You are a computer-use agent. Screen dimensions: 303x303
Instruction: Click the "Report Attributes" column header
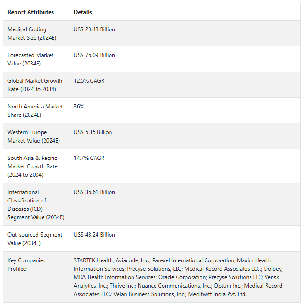coord(31,12)
